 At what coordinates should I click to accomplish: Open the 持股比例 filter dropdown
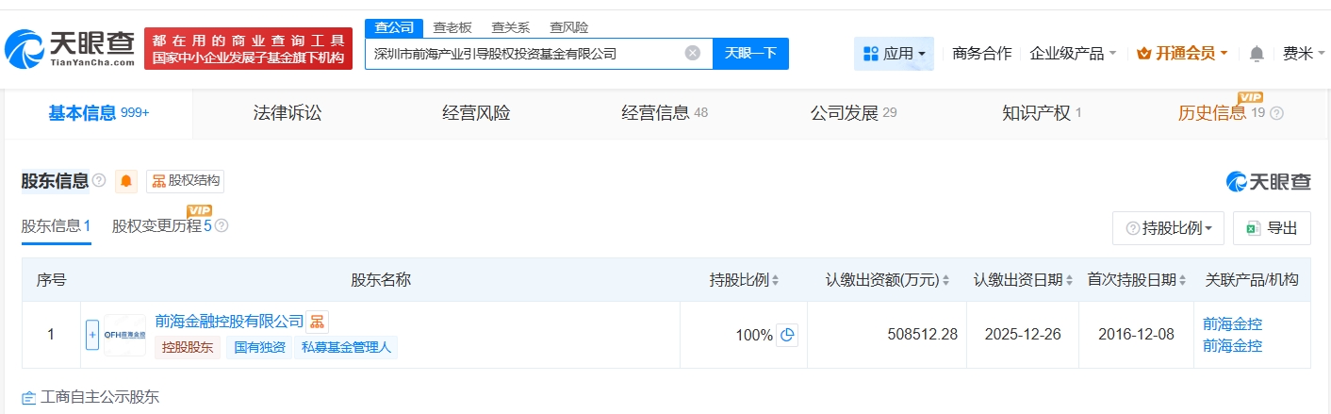(1169, 228)
